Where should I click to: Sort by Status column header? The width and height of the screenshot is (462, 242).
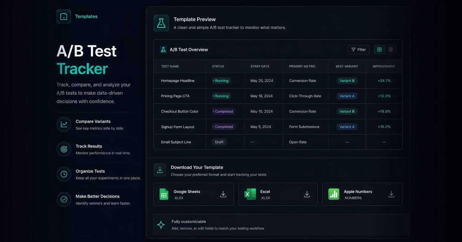tap(218, 66)
